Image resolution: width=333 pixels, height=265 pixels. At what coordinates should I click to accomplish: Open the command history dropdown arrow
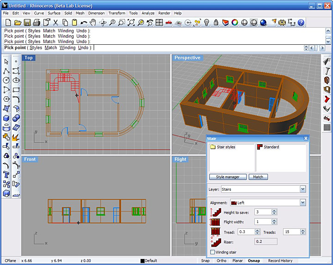tap(306, 48)
